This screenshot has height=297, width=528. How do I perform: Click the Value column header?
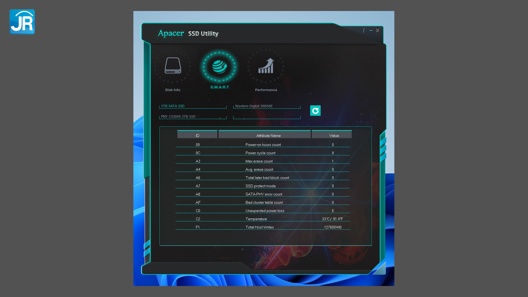332,134
